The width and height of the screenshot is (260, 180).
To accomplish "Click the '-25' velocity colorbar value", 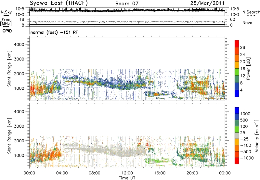I will point(245,139).
